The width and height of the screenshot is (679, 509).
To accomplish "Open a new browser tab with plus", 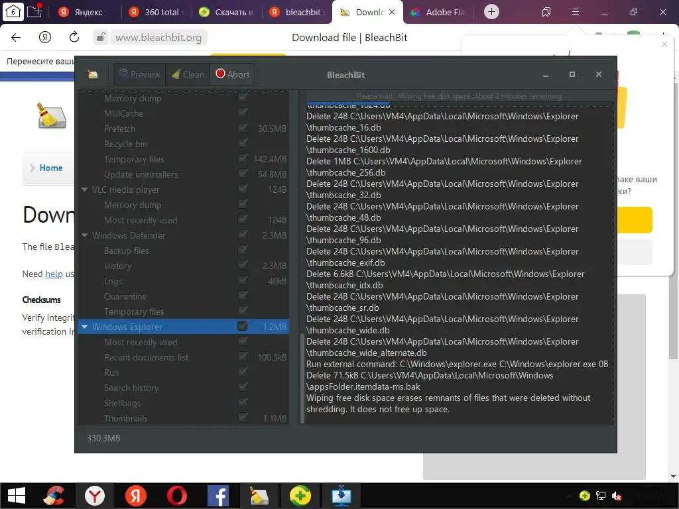I will pos(491,12).
